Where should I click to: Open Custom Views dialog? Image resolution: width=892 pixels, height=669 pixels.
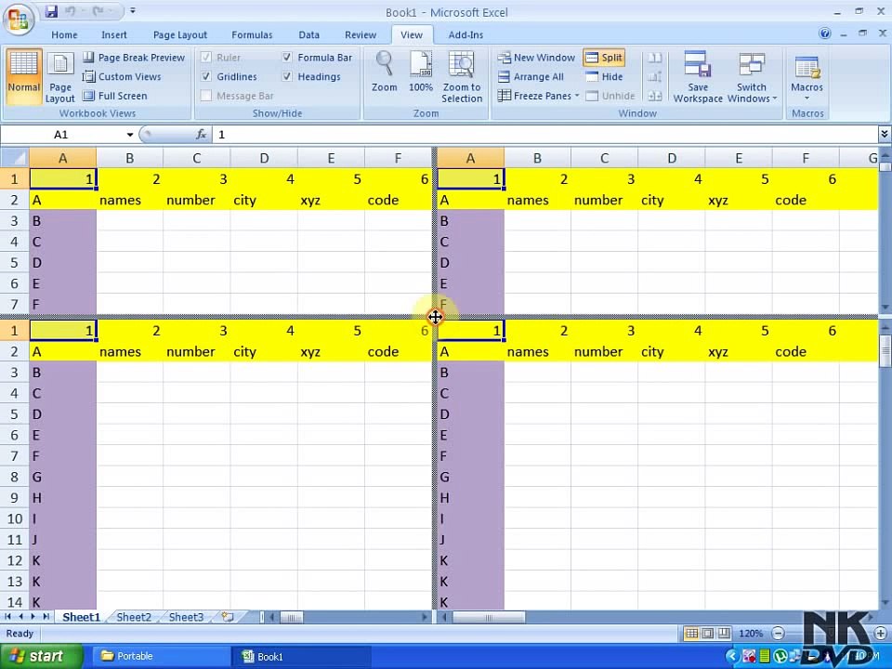click(122, 77)
